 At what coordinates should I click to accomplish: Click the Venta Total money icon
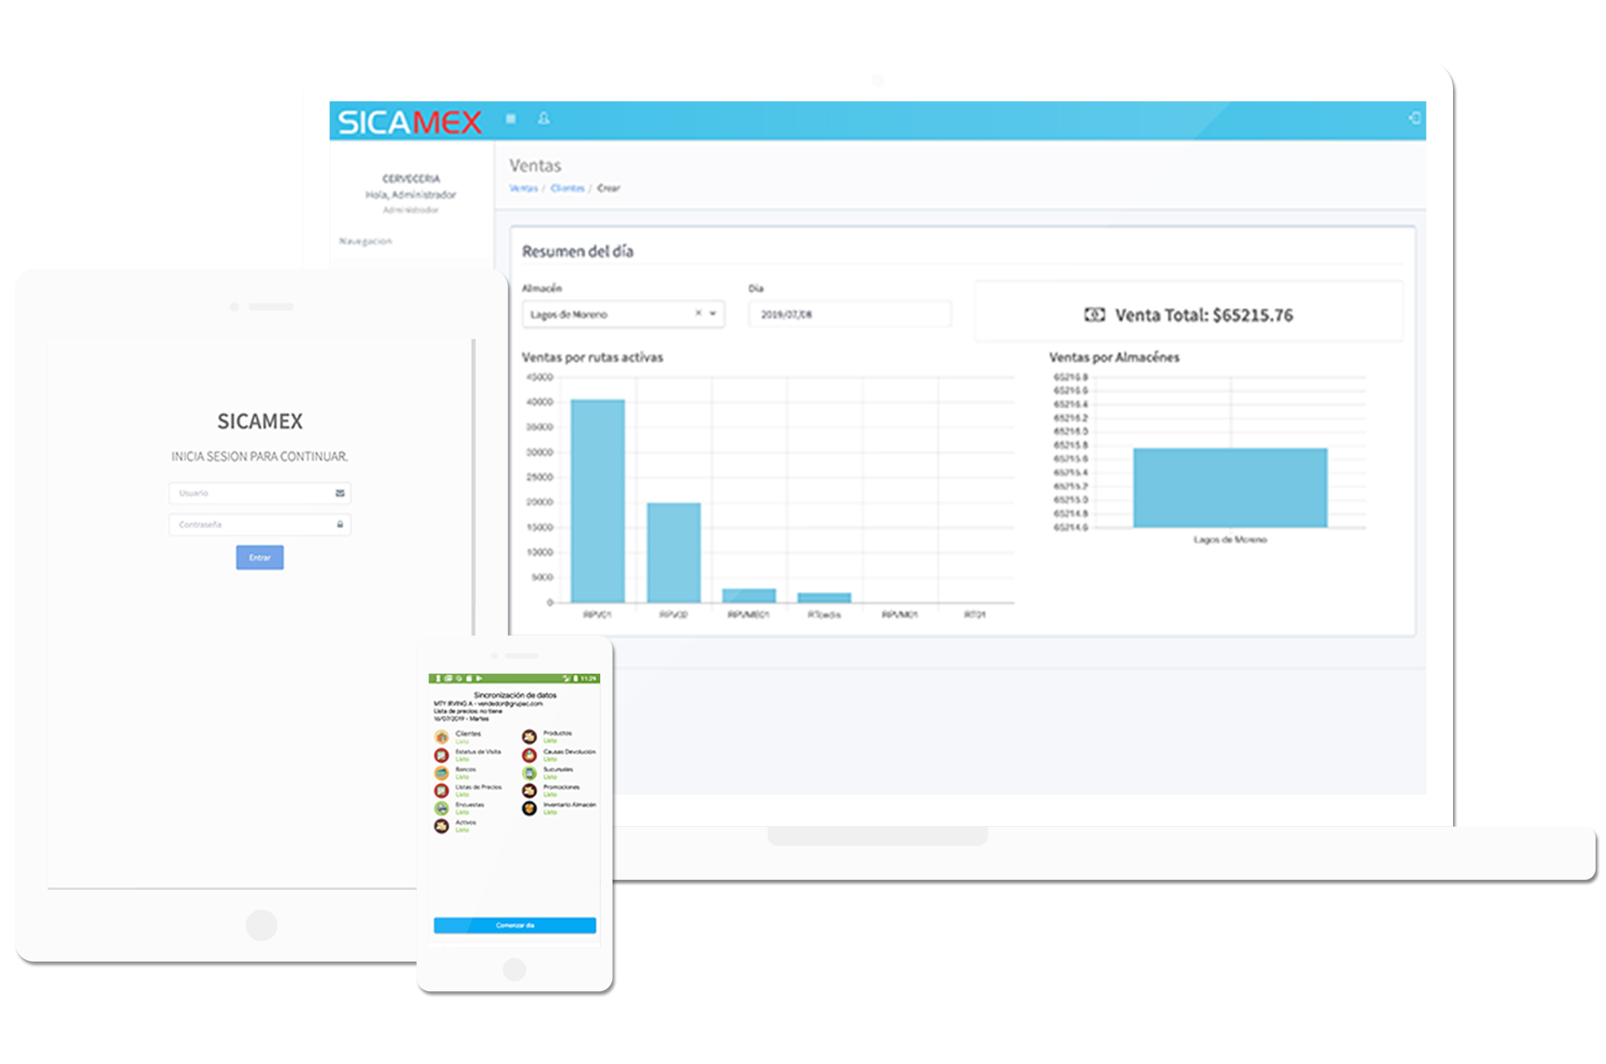pyautogui.click(x=1094, y=315)
